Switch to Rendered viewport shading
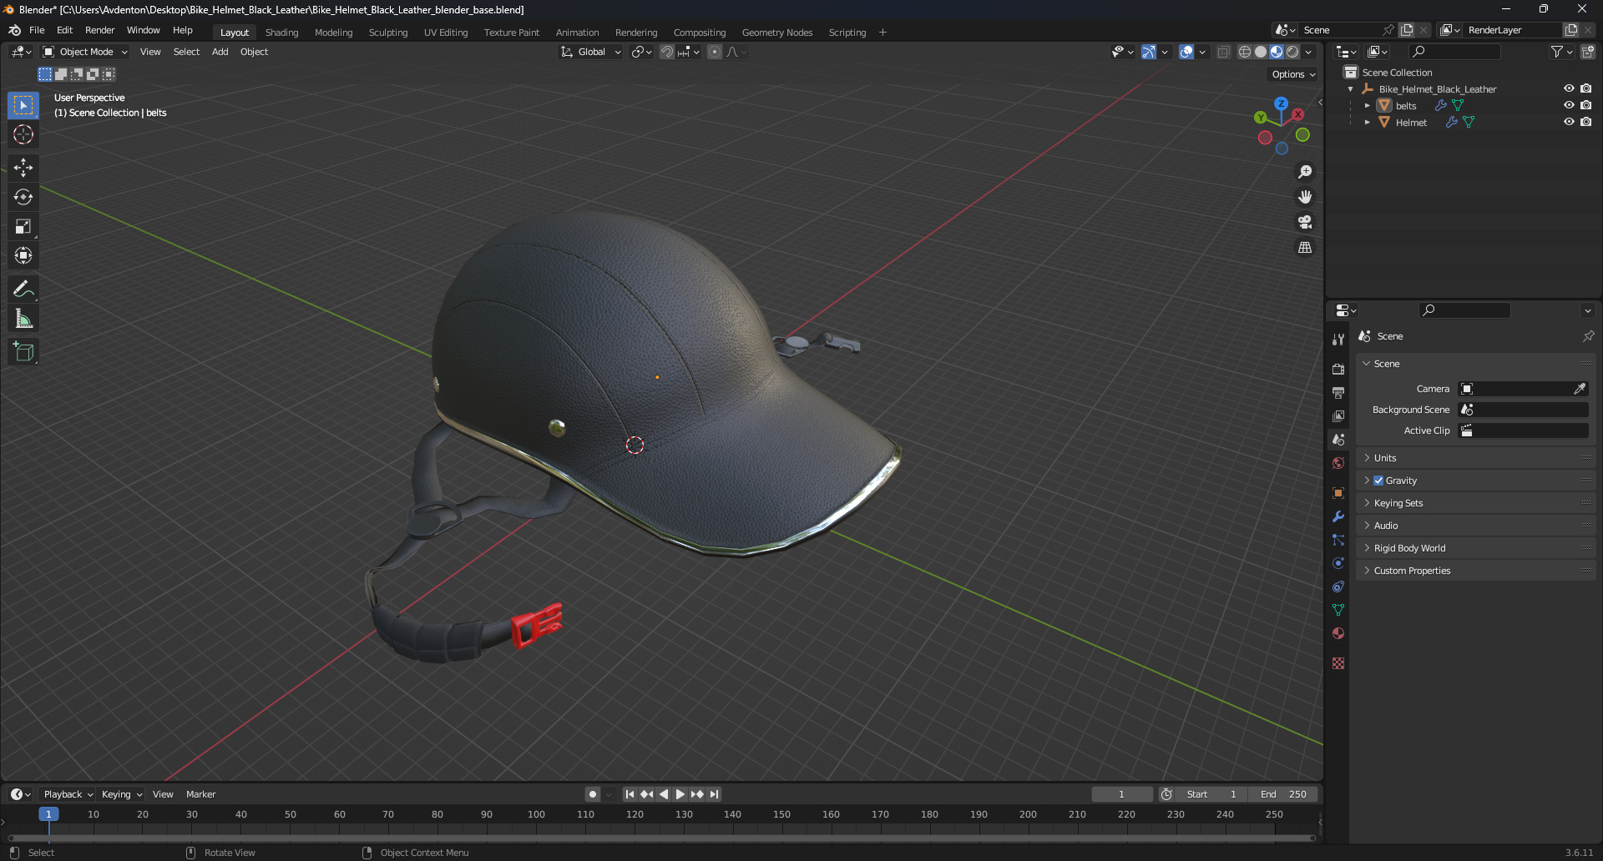 [x=1292, y=52]
